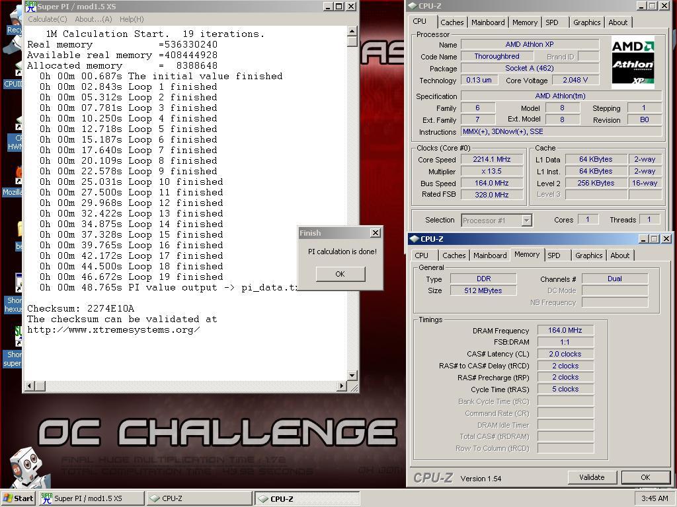Click the Thoroughbred code name field
This screenshot has width=677, height=507.
[497, 57]
